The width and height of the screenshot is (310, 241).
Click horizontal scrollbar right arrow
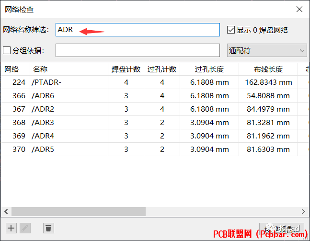(303, 212)
